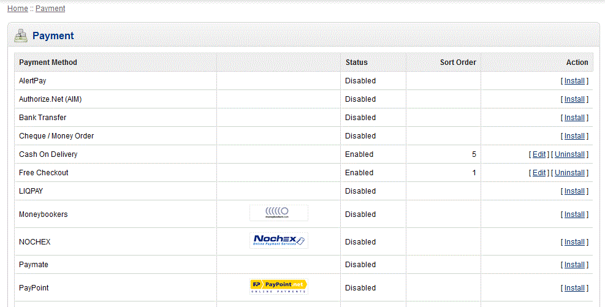Click the Moneybookers logo image
This screenshot has height=307, width=605.
click(279, 213)
